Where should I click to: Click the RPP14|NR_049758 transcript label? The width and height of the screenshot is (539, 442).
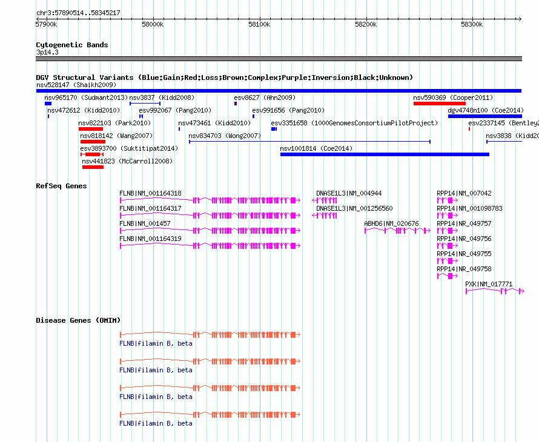coord(464,269)
